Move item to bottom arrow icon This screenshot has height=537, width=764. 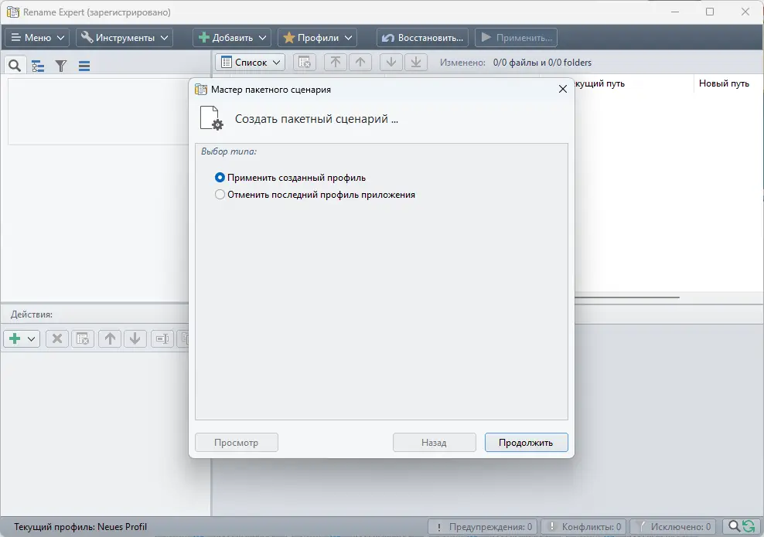[416, 63]
